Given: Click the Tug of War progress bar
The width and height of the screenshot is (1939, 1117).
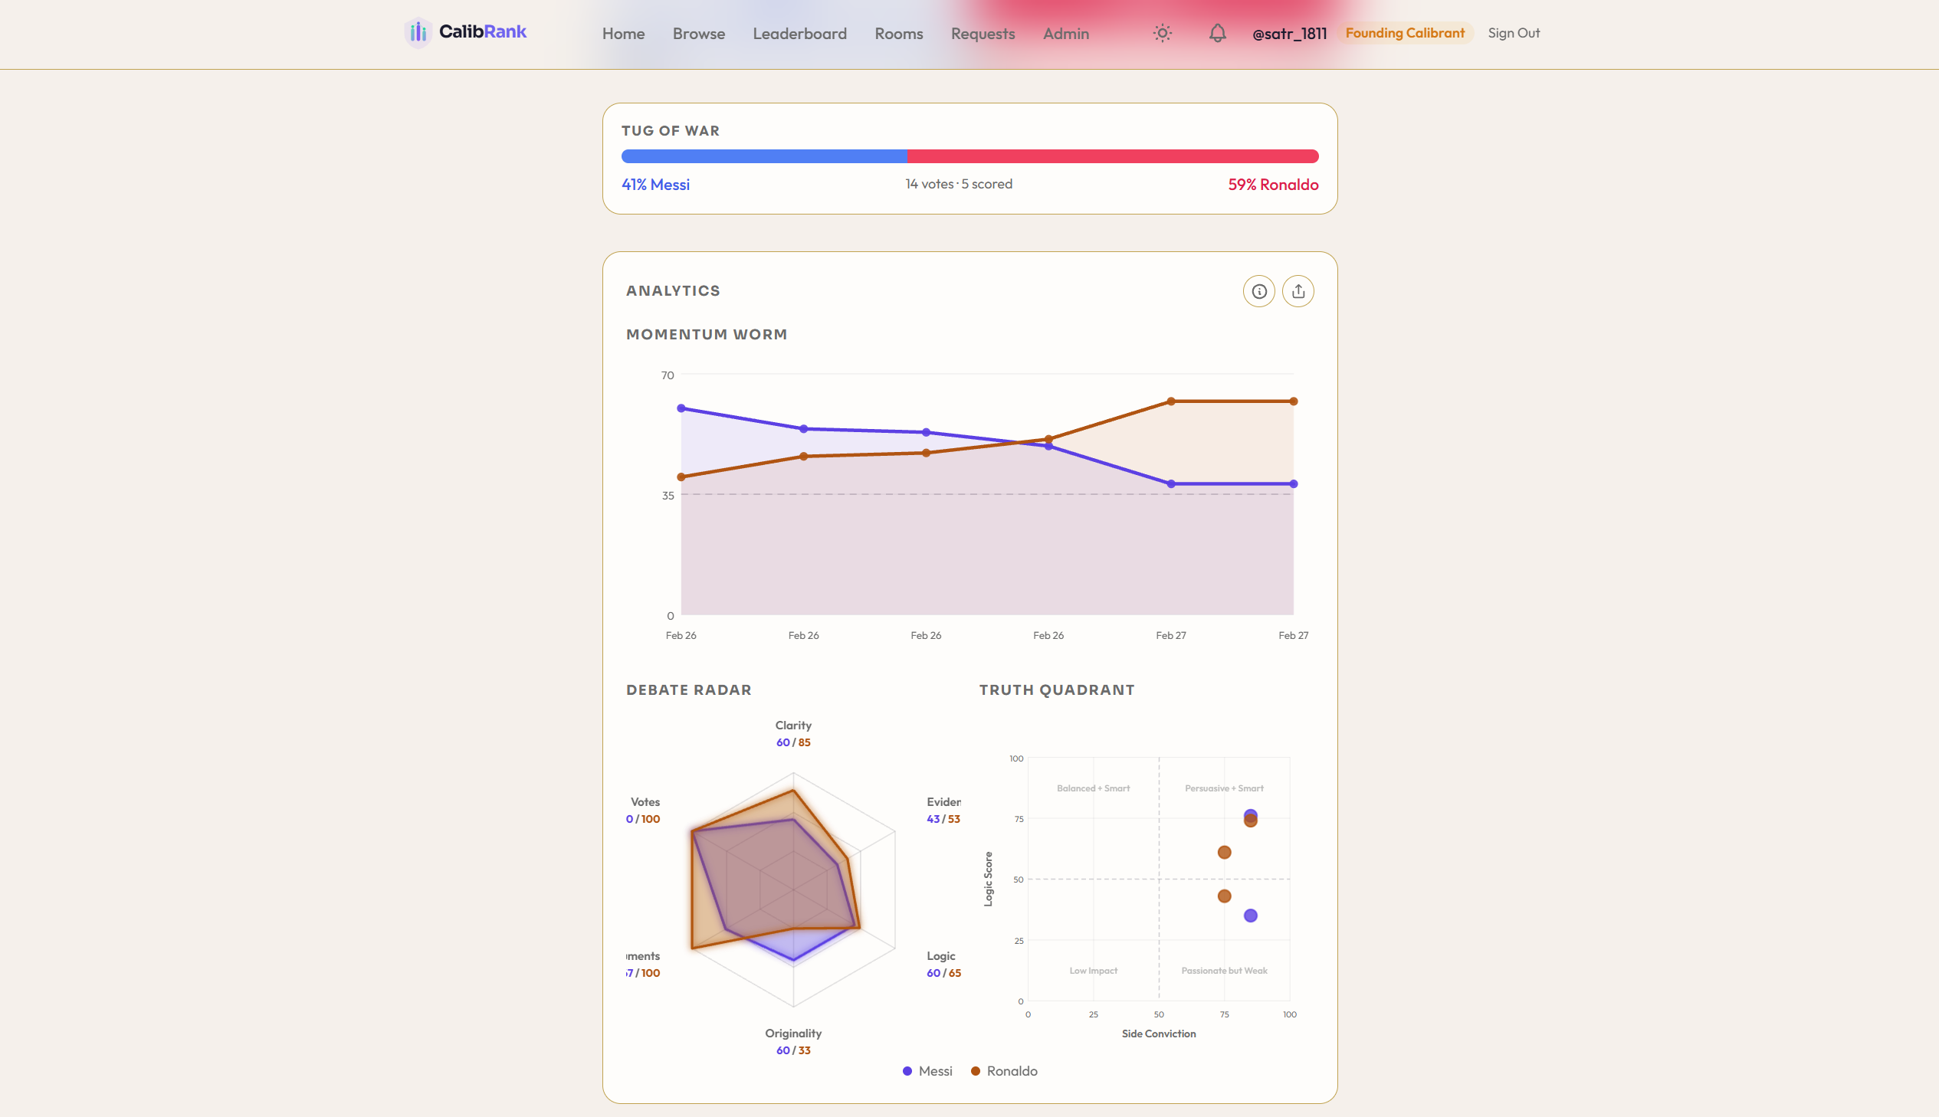Looking at the screenshot, I should [x=970, y=156].
